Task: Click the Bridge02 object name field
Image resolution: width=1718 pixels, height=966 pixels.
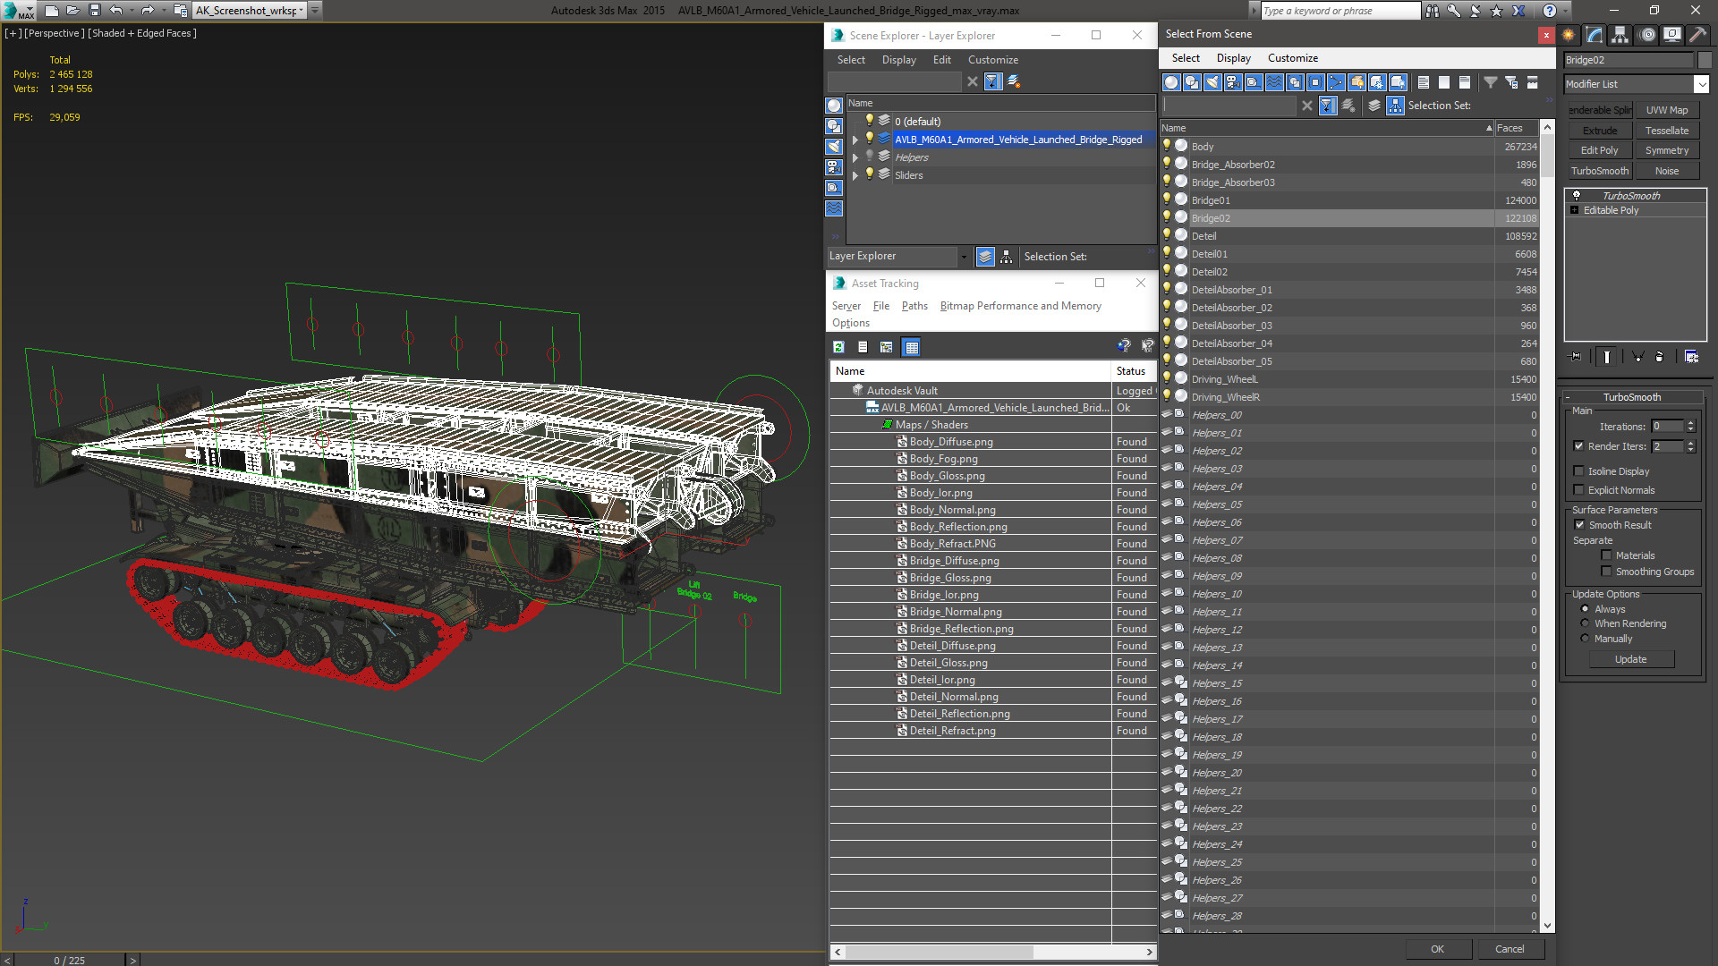Action: click(1629, 60)
